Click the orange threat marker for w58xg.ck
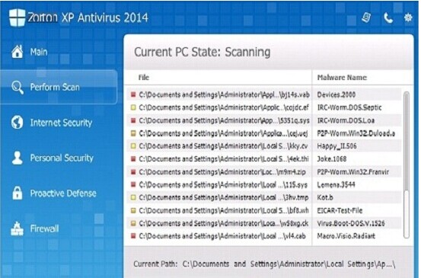The height and width of the screenshot is (278, 421). (x=133, y=223)
